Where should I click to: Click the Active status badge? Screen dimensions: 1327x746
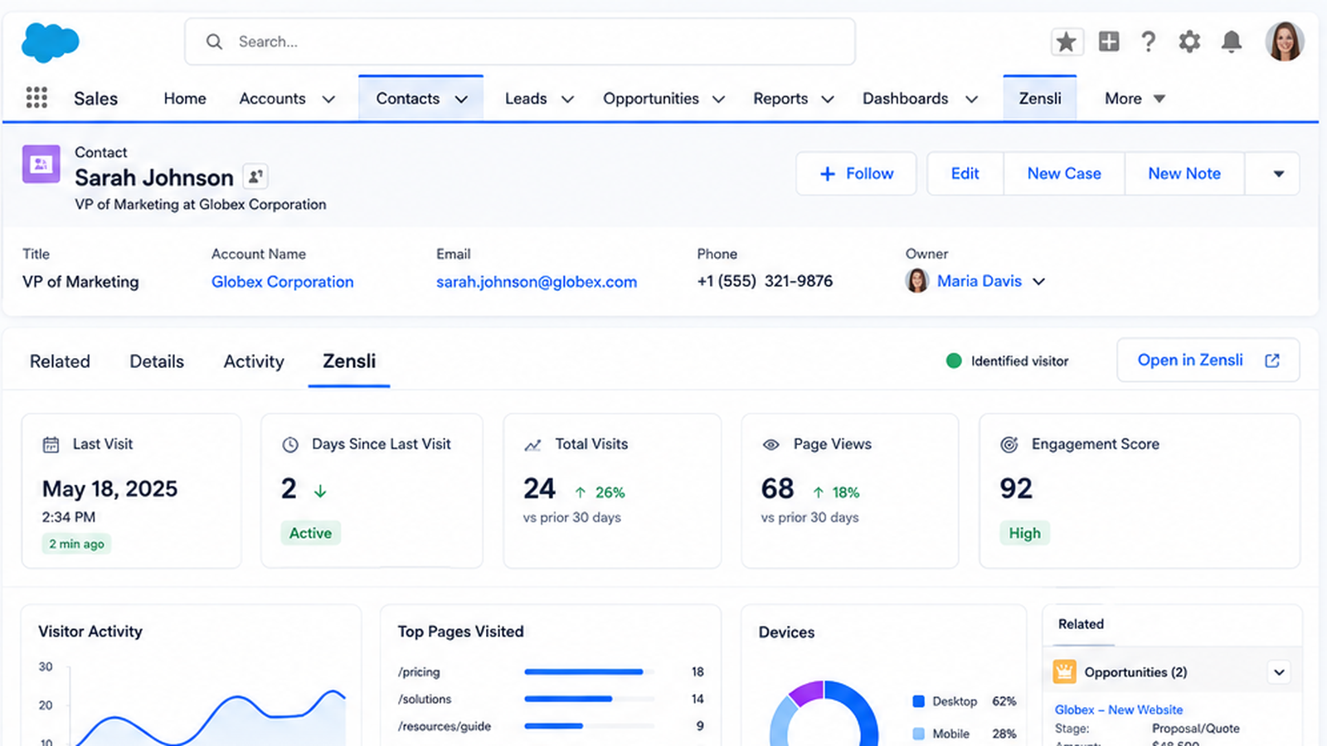click(310, 533)
